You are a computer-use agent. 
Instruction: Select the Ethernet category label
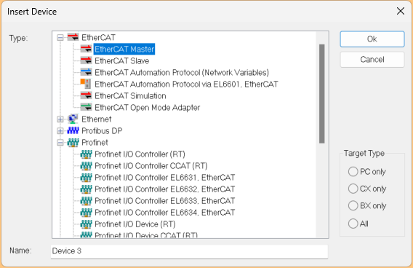click(x=97, y=119)
